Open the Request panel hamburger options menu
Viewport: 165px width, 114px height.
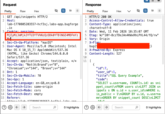coord(77,11)
